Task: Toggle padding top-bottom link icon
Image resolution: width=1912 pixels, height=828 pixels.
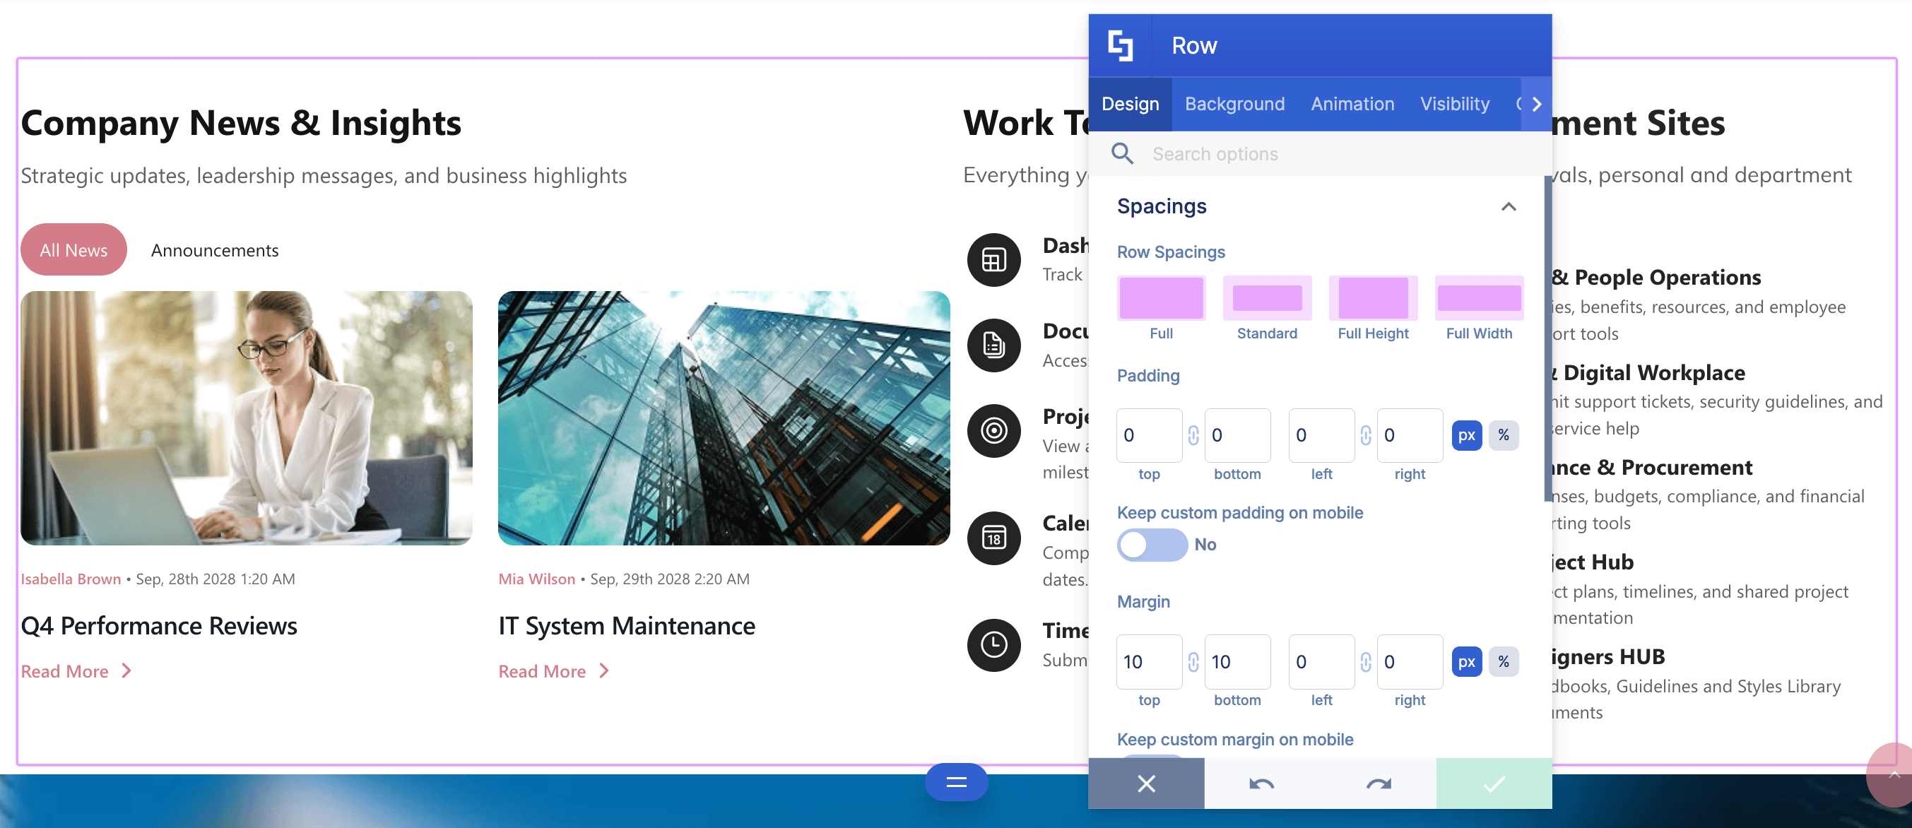Action: 1193,434
